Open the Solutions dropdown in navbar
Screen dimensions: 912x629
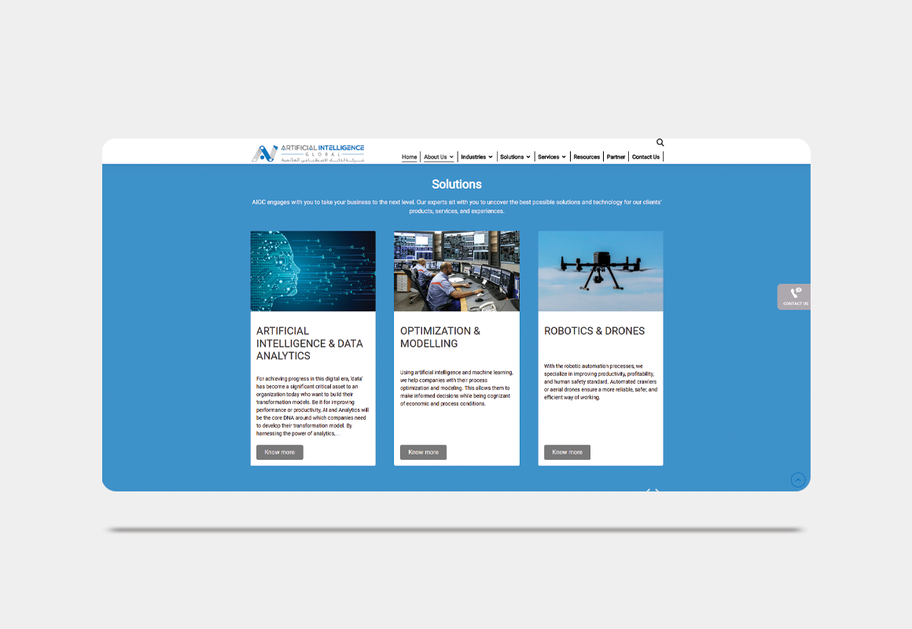tap(515, 157)
